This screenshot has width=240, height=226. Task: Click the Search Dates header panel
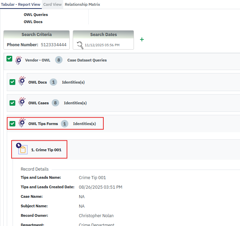click(103, 35)
